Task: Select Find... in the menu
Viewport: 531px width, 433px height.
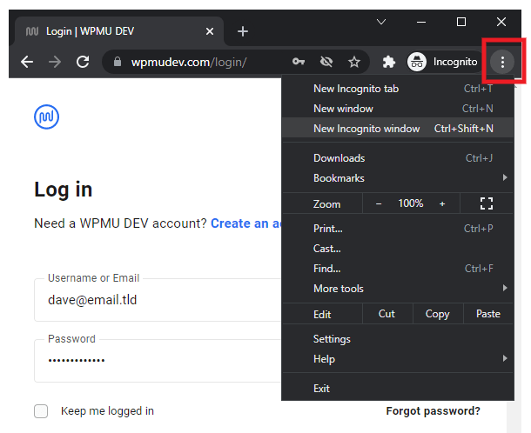Action: click(398, 269)
